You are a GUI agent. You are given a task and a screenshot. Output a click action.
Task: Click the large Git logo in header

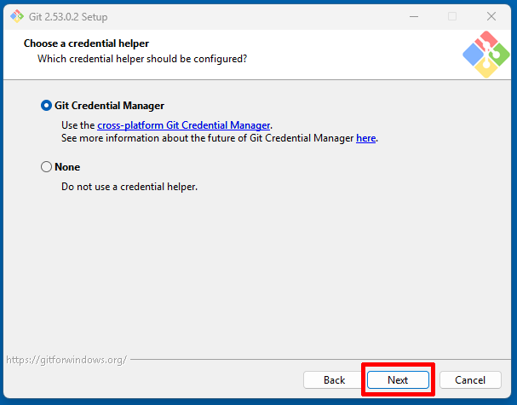point(486,55)
